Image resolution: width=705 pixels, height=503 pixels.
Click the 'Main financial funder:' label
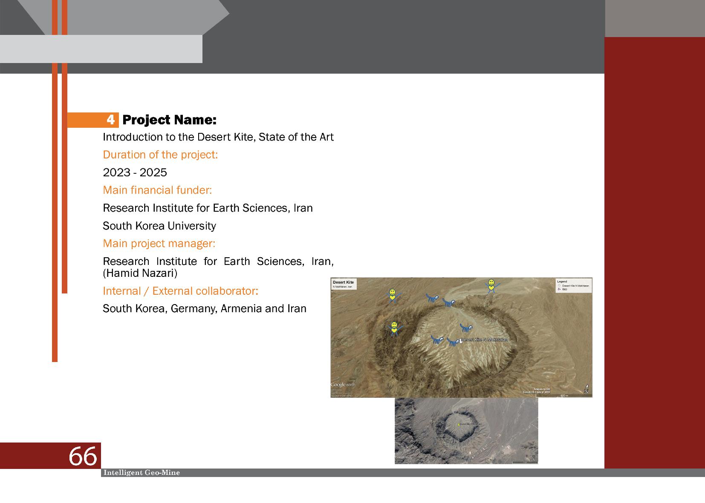[157, 190]
